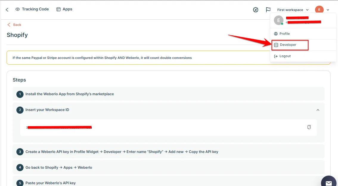Click the Steps section heading

pyautogui.click(x=19, y=80)
